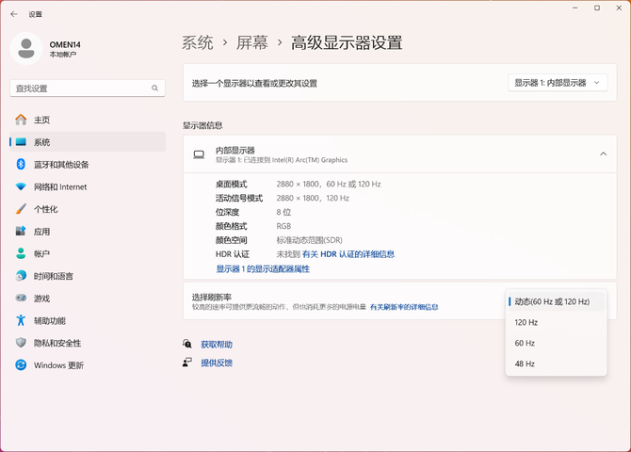
Task: Click the 标准动态范围(SDR) value
Action: (x=309, y=240)
